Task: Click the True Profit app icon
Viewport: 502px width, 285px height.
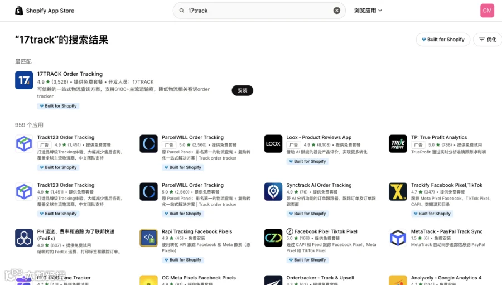Action: click(x=398, y=143)
